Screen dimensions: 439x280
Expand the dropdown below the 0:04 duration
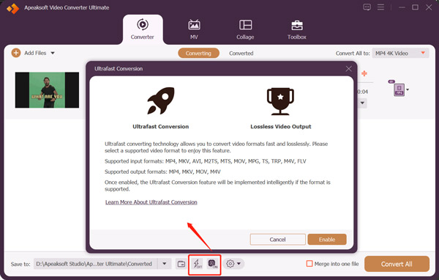363,103
